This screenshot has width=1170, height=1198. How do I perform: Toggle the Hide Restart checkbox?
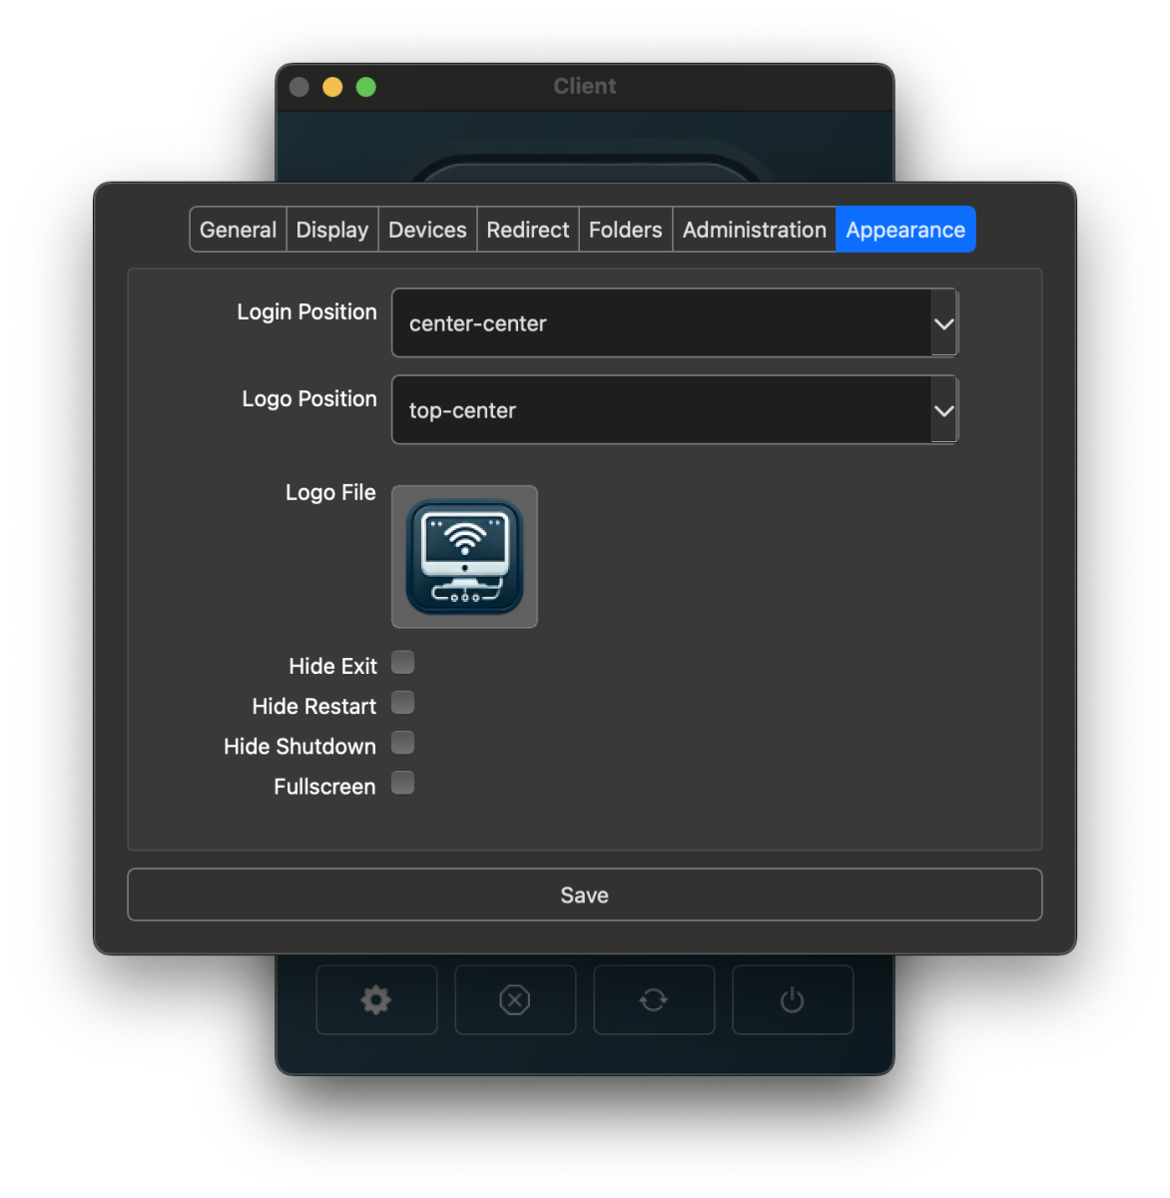403,703
